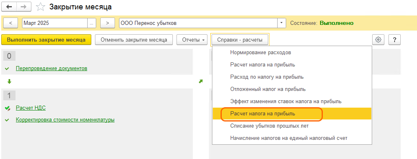Click Отменить закрытие месяца button
417x159 pixels.
[x=134, y=40]
